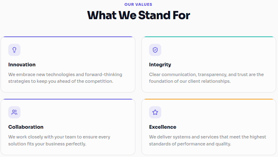Viewport: 278px width, 157px height.
Task: Click the OUR VALUES section label
Action: click(138, 5)
